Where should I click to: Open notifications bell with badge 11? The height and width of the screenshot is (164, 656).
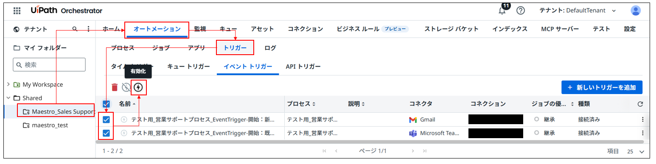pos(502,10)
